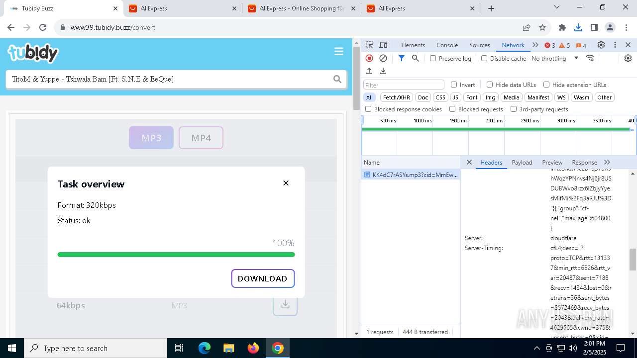Open the Chrome three-dot menu

pos(626,27)
